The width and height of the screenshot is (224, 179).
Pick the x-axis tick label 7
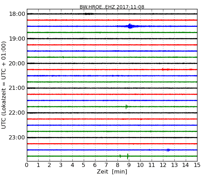pyautogui.click(x=106, y=165)
